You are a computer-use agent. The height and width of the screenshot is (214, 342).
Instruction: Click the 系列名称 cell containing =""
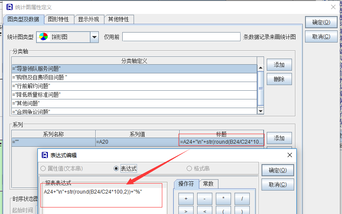tap(54, 142)
